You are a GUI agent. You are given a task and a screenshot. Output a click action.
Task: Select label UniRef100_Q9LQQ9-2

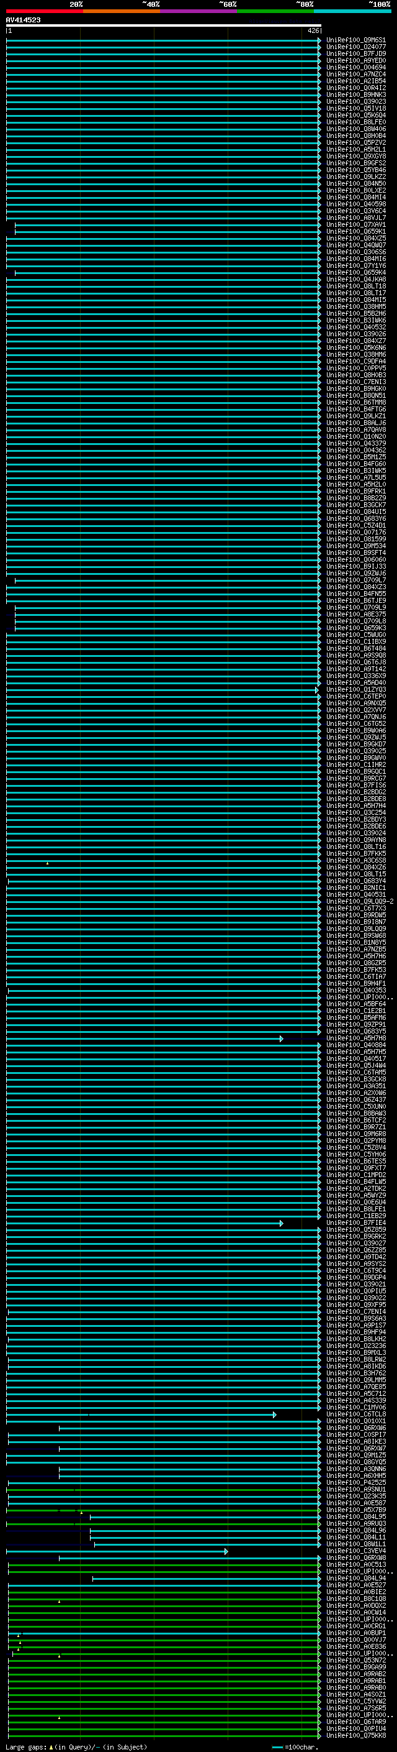coord(360,901)
